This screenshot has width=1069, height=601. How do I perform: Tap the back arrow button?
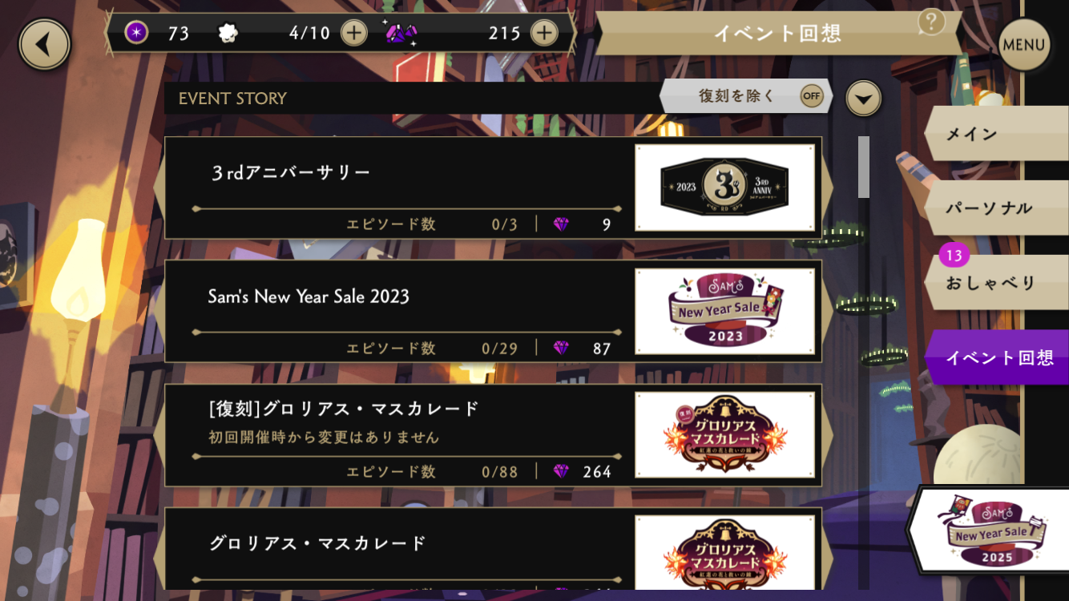pos(45,44)
